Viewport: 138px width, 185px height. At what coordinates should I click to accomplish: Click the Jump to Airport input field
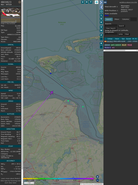pyautogui.click(x=111, y=34)
